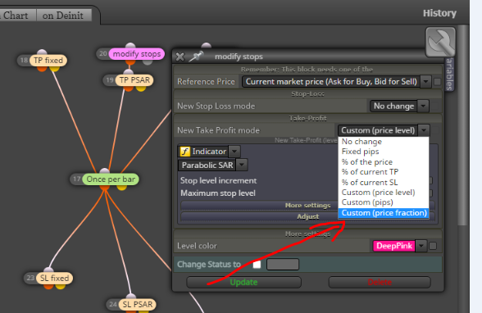Close the modify stops dialog
The height and width of the screenshot is (313, 482).
(x=180, y=57)
